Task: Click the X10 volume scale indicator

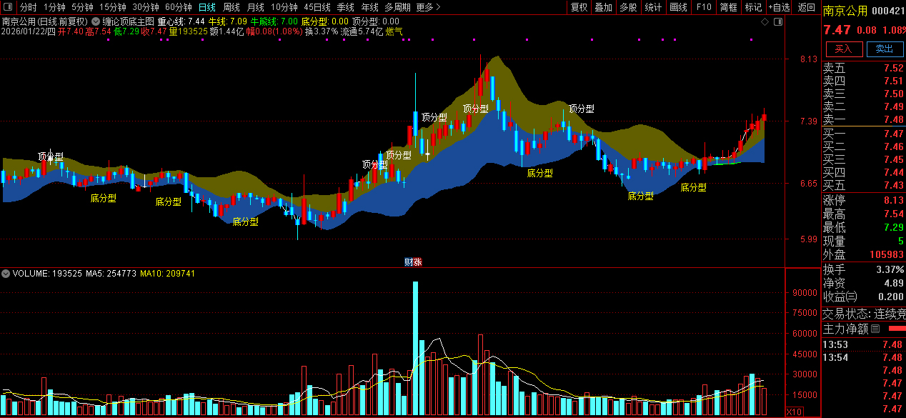Action: (x=793, y=412)
